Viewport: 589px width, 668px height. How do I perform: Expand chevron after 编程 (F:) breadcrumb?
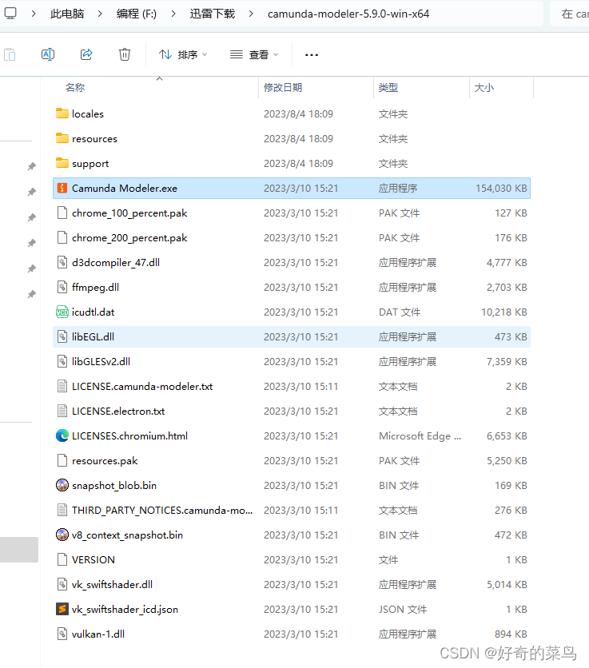(173, 14)
